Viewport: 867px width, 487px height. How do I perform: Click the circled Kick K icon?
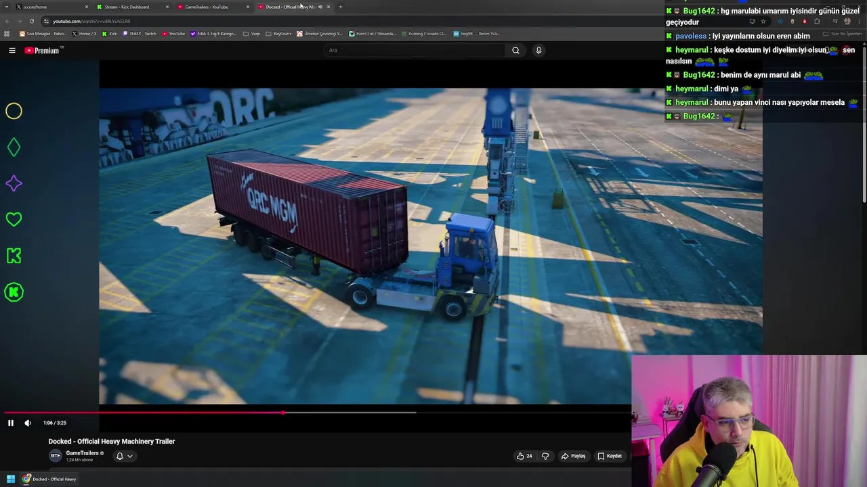pyautogui.click(x=14, y=292)
